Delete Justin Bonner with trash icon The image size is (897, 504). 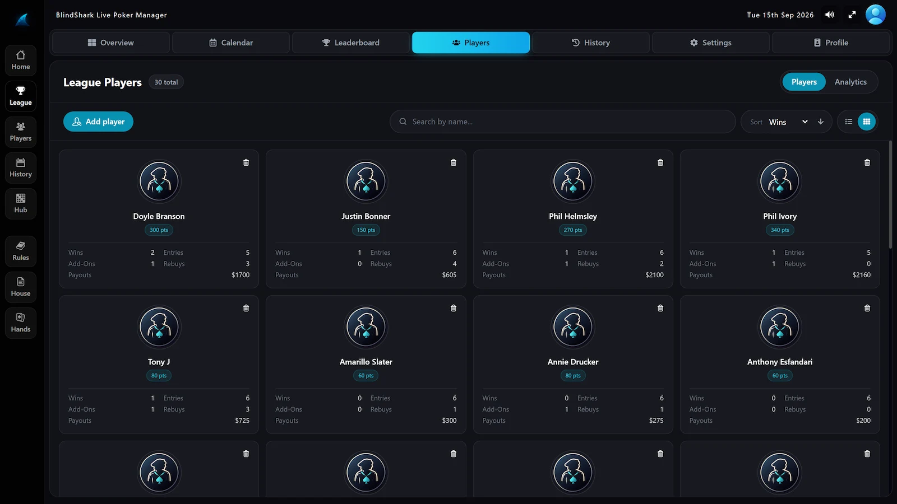point(454,162)
